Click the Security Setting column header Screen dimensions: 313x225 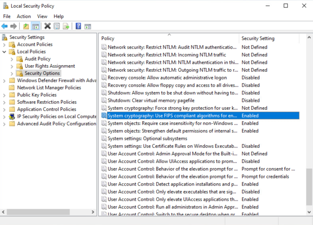pos(258,38)
